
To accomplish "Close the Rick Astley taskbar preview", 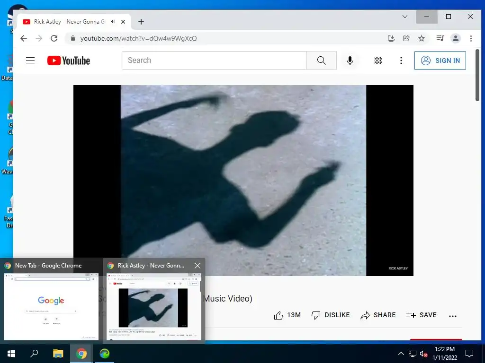I will [198, 266].
